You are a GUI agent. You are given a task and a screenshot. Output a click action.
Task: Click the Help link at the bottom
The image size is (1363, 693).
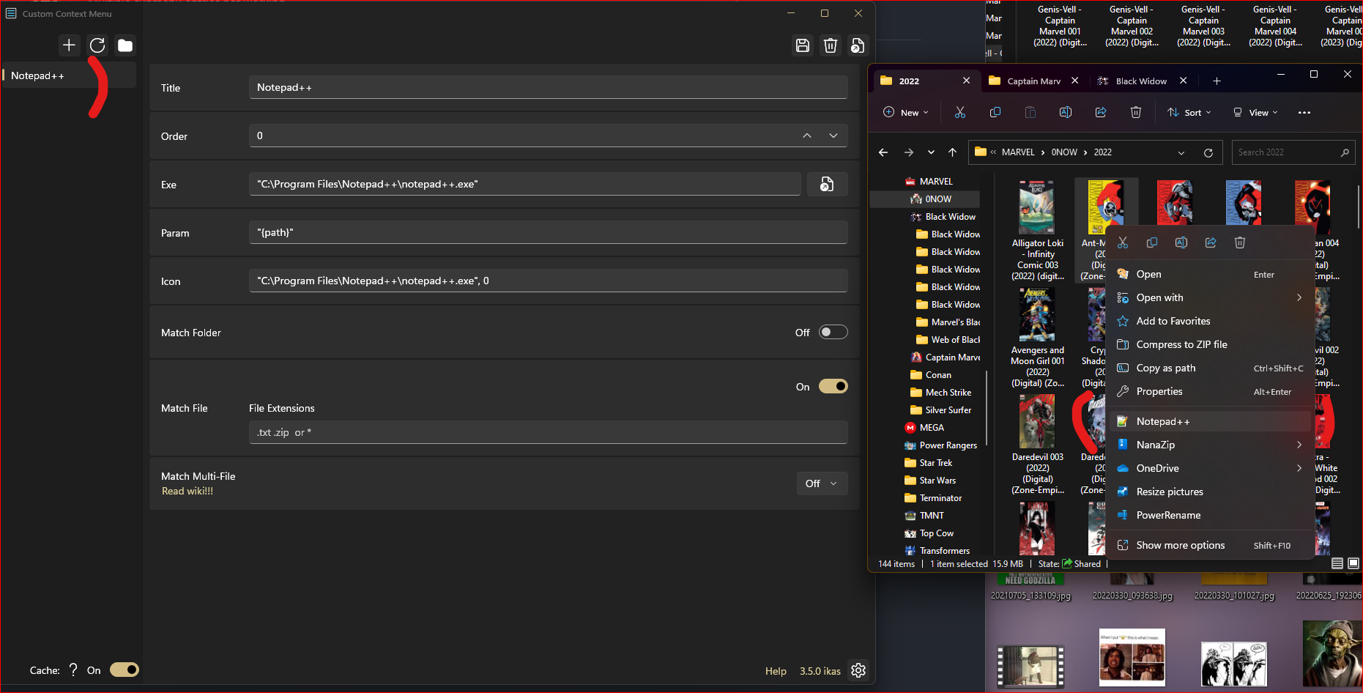[776, 670]
